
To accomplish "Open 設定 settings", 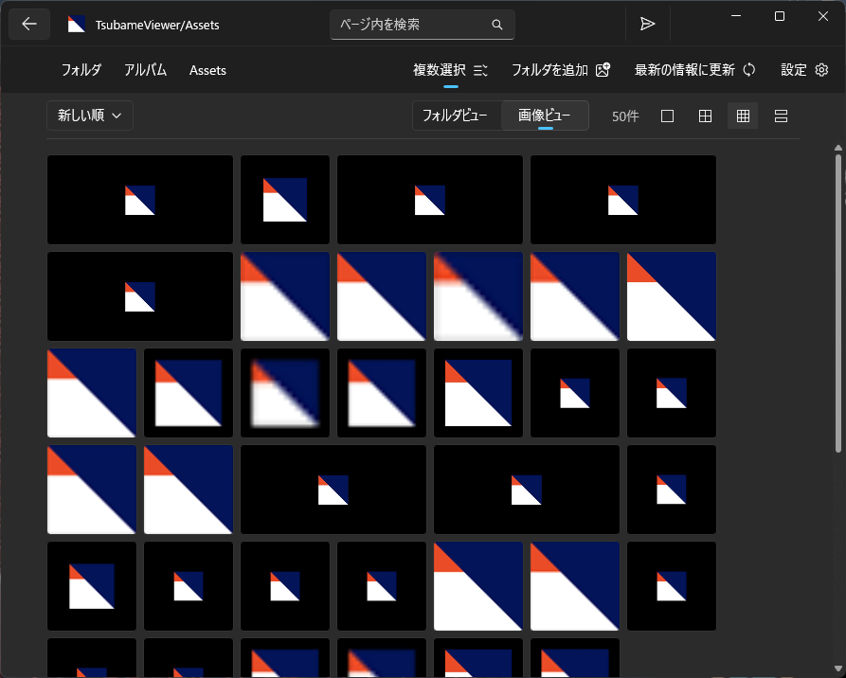I will 804,70.
